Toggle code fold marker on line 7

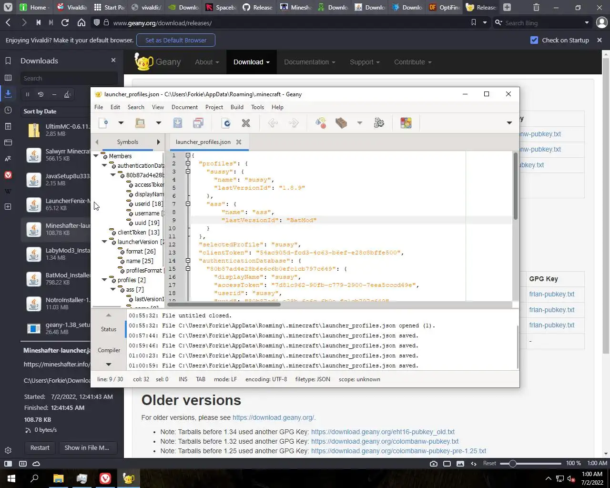pos(188,204)
